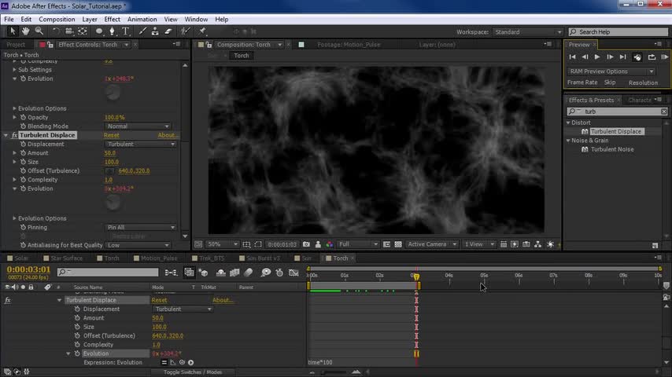Select Turbulent Noise in Effects & Presets

pos(612,149)
